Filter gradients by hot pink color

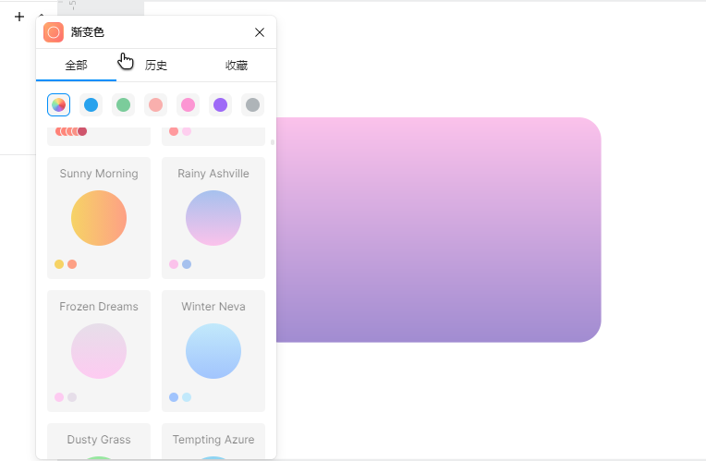pos(189,105)
